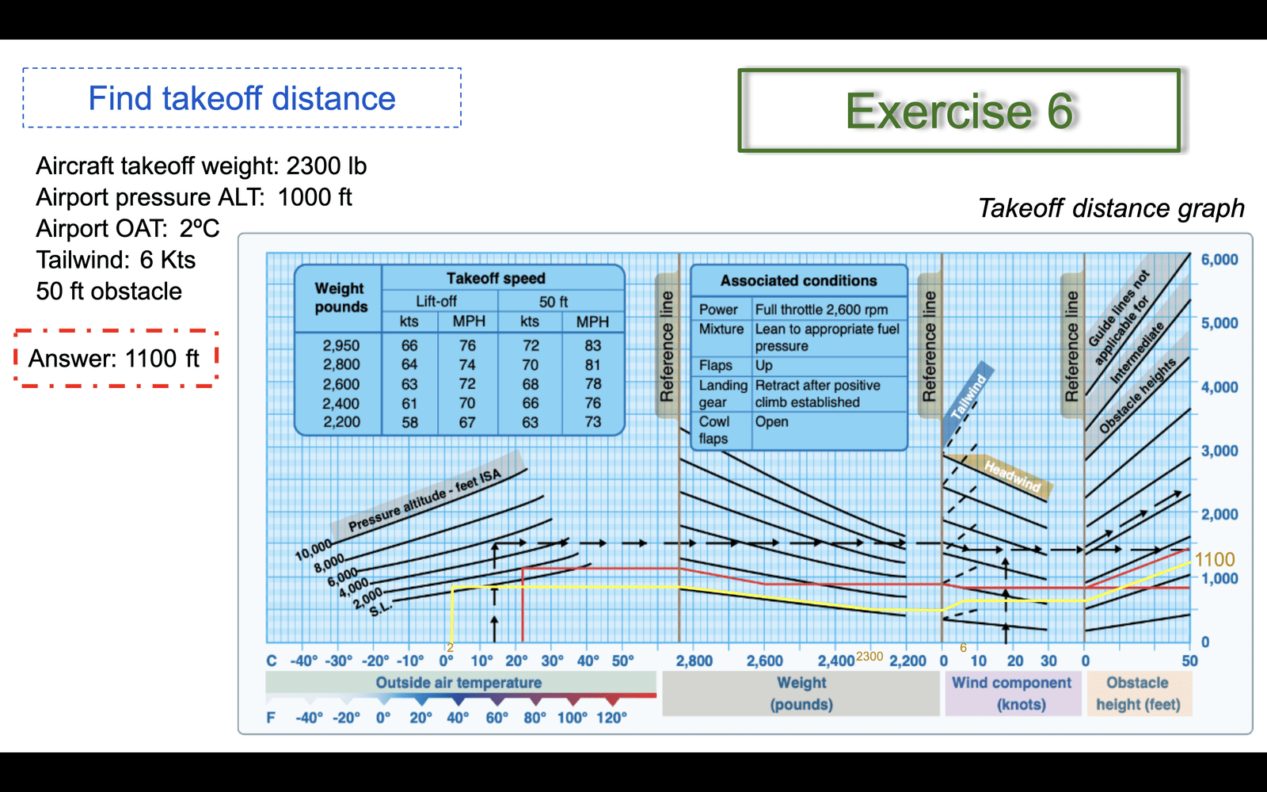Select weight value 2,950 in table
Image resolution: width=1267 pixels, height=792 pixels.
pyautogui.click(x=341, y=345)
